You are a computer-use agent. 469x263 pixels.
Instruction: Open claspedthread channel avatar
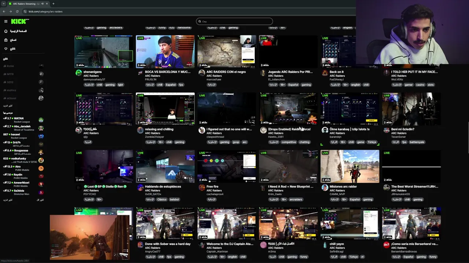202,130
